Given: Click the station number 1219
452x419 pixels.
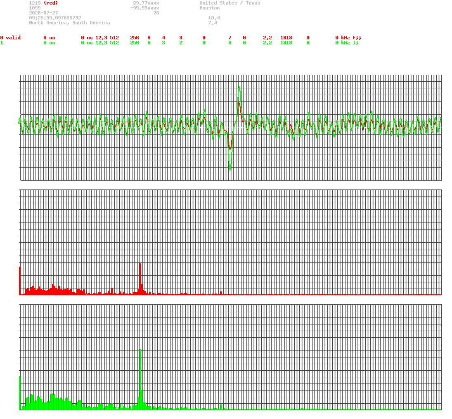Looking at the screenshot, I should (x=35, y=3).
